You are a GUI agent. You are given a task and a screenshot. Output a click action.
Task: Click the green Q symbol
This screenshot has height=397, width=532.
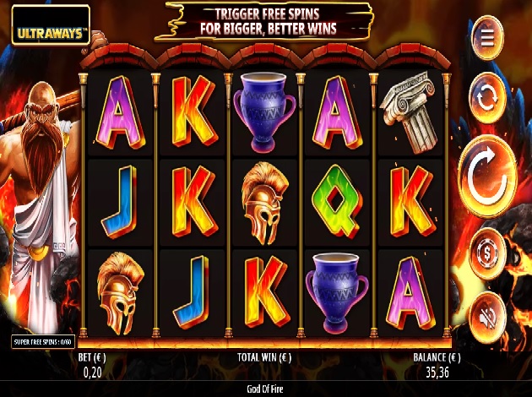coord(337,202)
